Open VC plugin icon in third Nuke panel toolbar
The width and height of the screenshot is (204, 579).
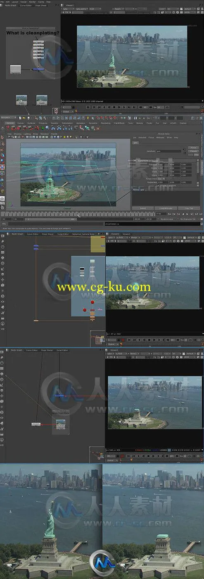coord(3,329)
